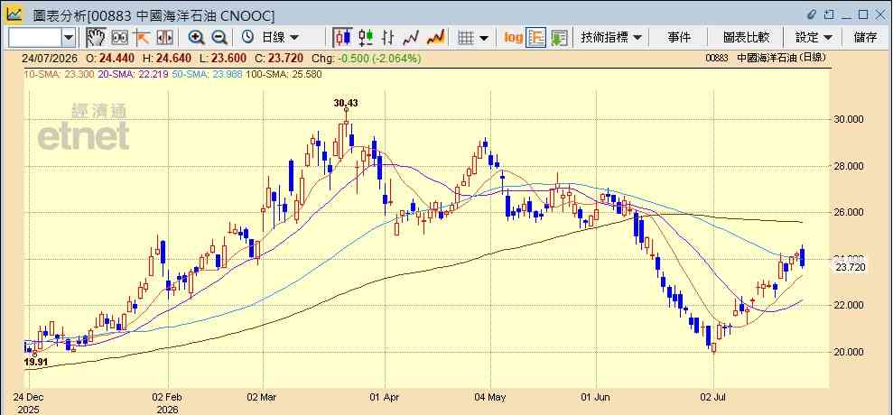Toggle the highlighted data panel icon

point(536,38)
